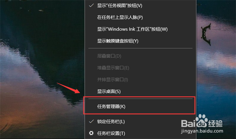236x139 pixels.
Task: Click the bird silhouette on the wallpaper
Action: click(x=206, y=34)
